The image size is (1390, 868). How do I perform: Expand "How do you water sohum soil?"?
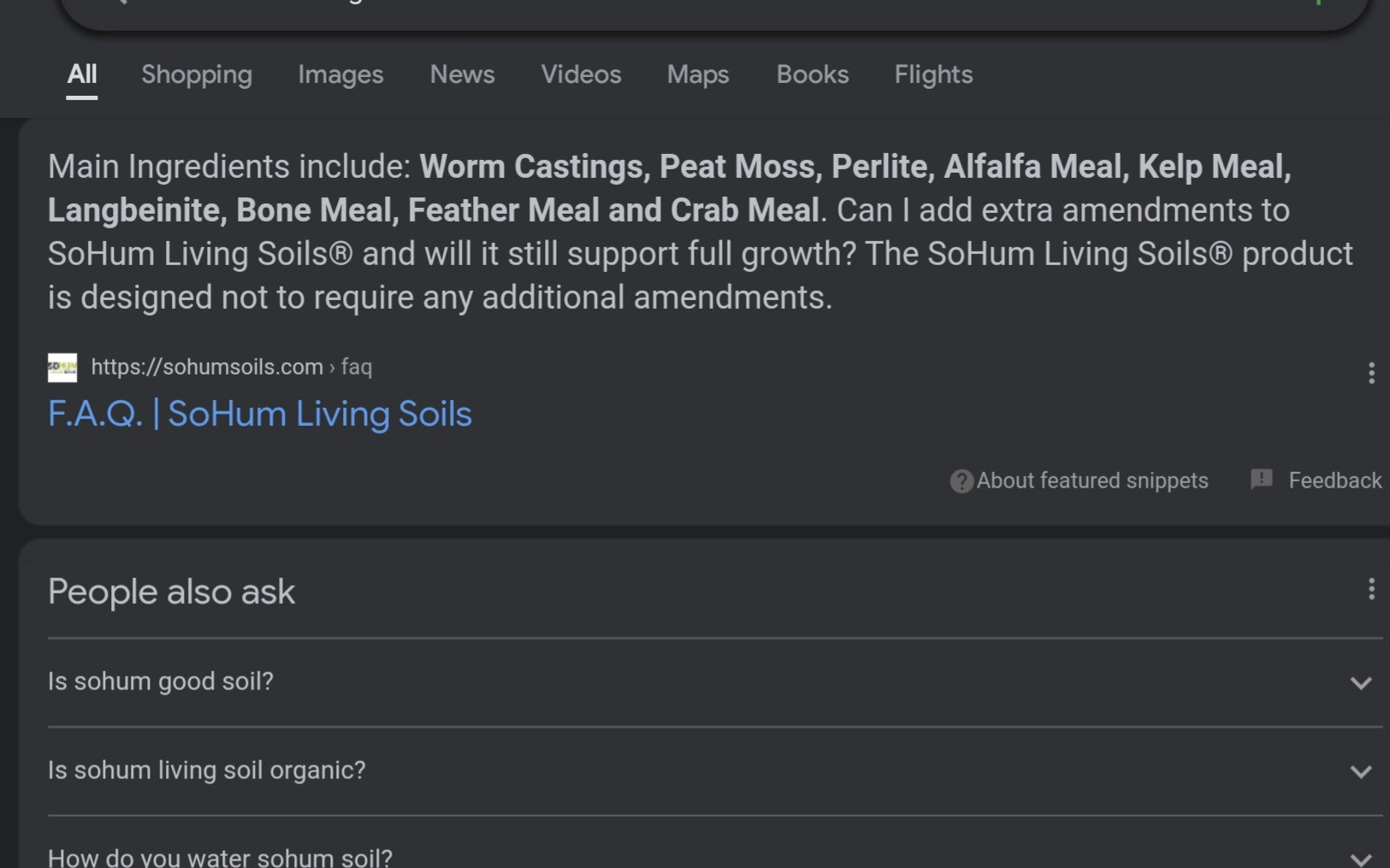point(1360,858)
